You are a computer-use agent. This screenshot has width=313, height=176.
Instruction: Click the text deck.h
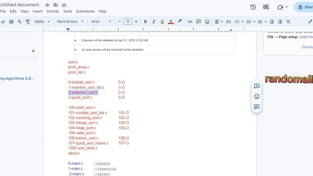pos(74,153)
